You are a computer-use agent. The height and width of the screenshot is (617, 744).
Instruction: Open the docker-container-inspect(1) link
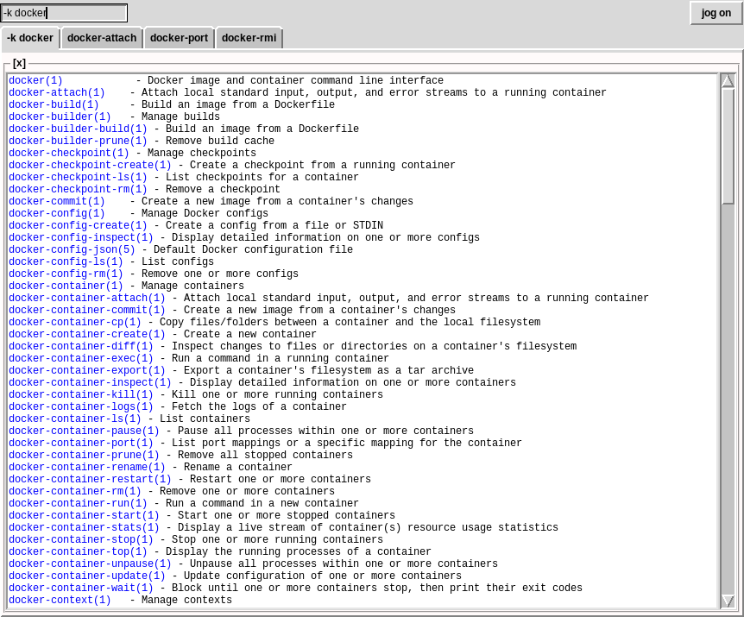click(90, 383)
